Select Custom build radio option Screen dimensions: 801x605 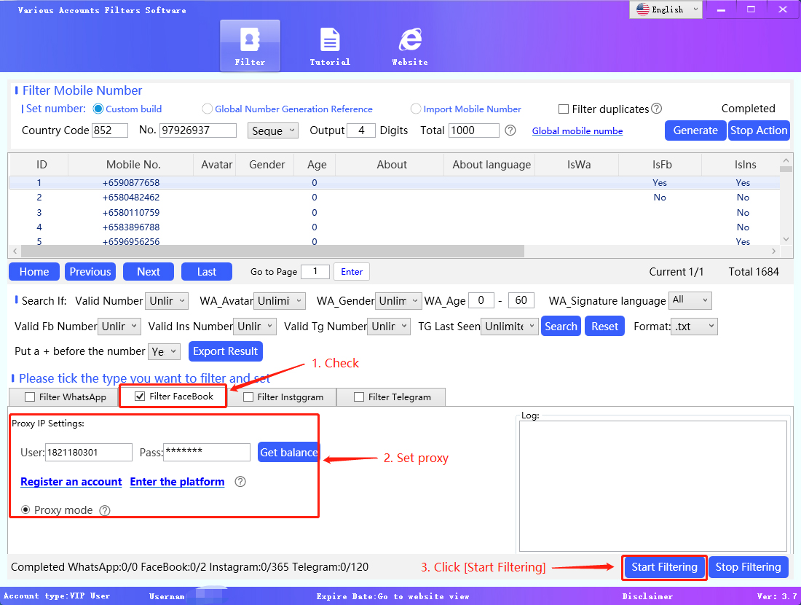[98, 109]
